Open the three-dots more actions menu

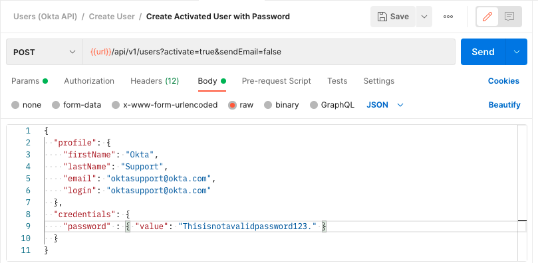(448, 17)
